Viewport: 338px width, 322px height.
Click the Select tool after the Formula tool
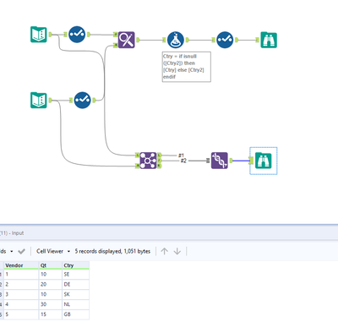coord(225,40)
